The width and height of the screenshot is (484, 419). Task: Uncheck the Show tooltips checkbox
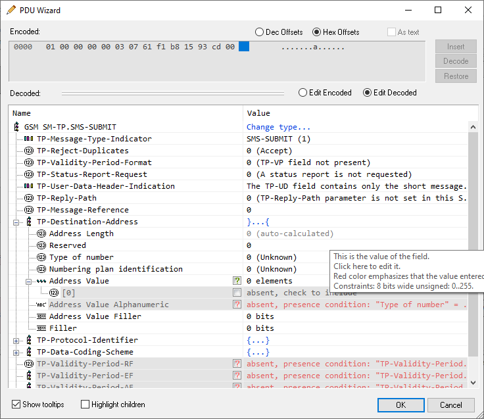click(16, 405)
